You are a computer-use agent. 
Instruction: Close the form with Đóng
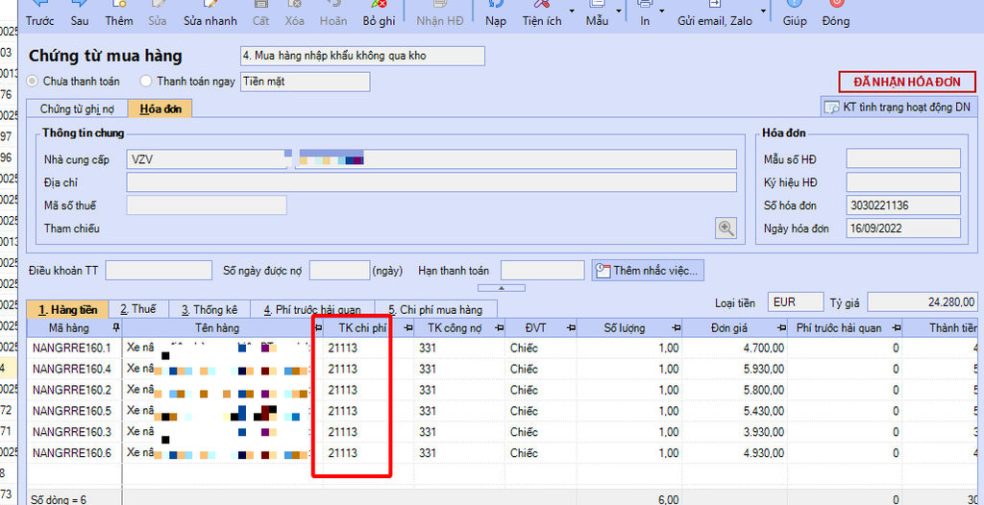(x=836, y=13)
